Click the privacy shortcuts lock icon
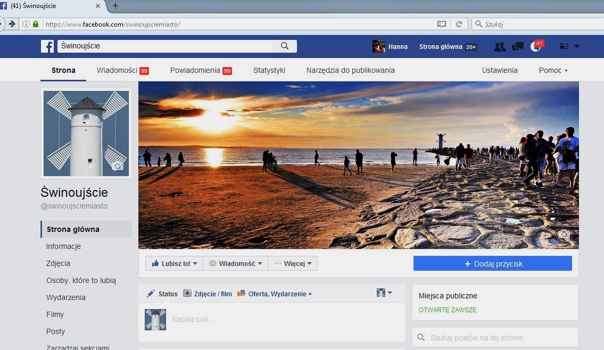Viewport: 604px width, 350px height. coord(564,47)
